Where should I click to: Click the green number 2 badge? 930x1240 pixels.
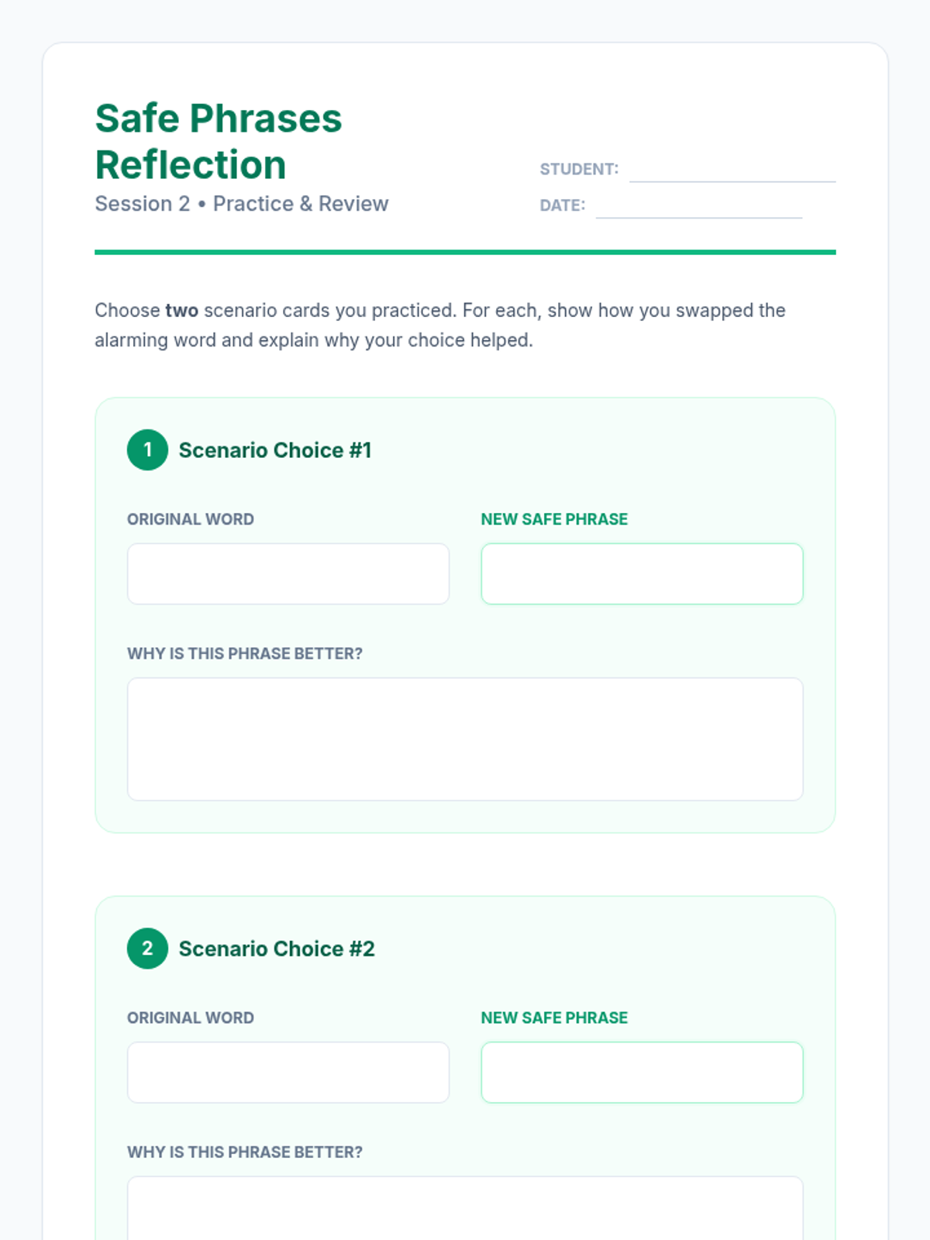coord(147,948)
